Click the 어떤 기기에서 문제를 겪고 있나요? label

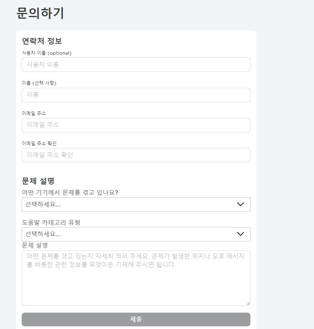pos(70,192)
